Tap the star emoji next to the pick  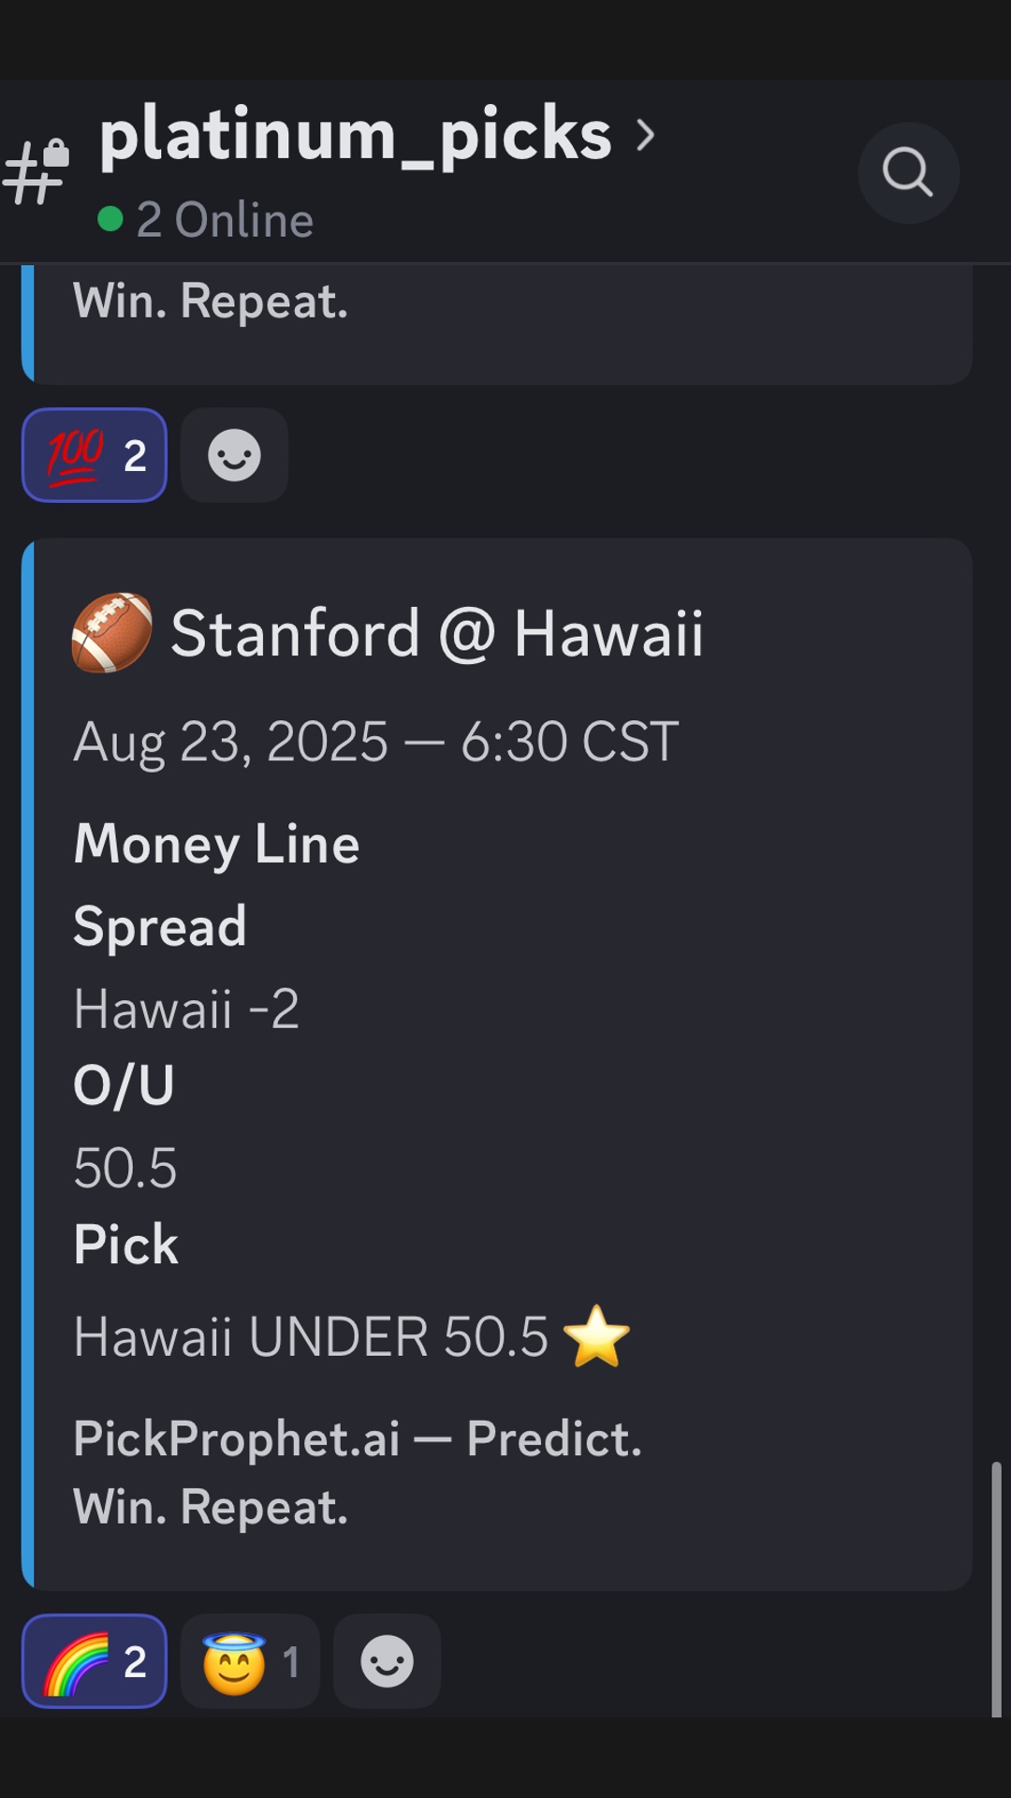click(597, 1336)
